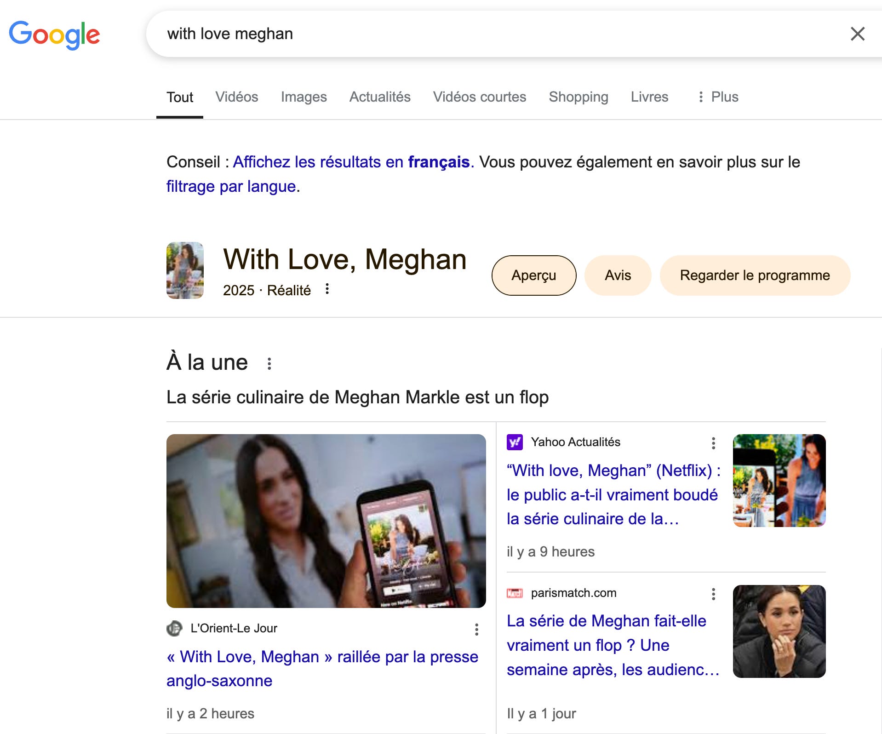Viewport: 882px width, 734px height.
Task: Click the parismatch.com logo icon
Action: tap(515, 593)
